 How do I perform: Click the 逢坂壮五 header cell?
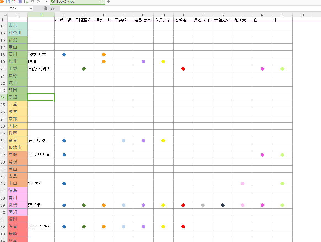click(144, 20)
